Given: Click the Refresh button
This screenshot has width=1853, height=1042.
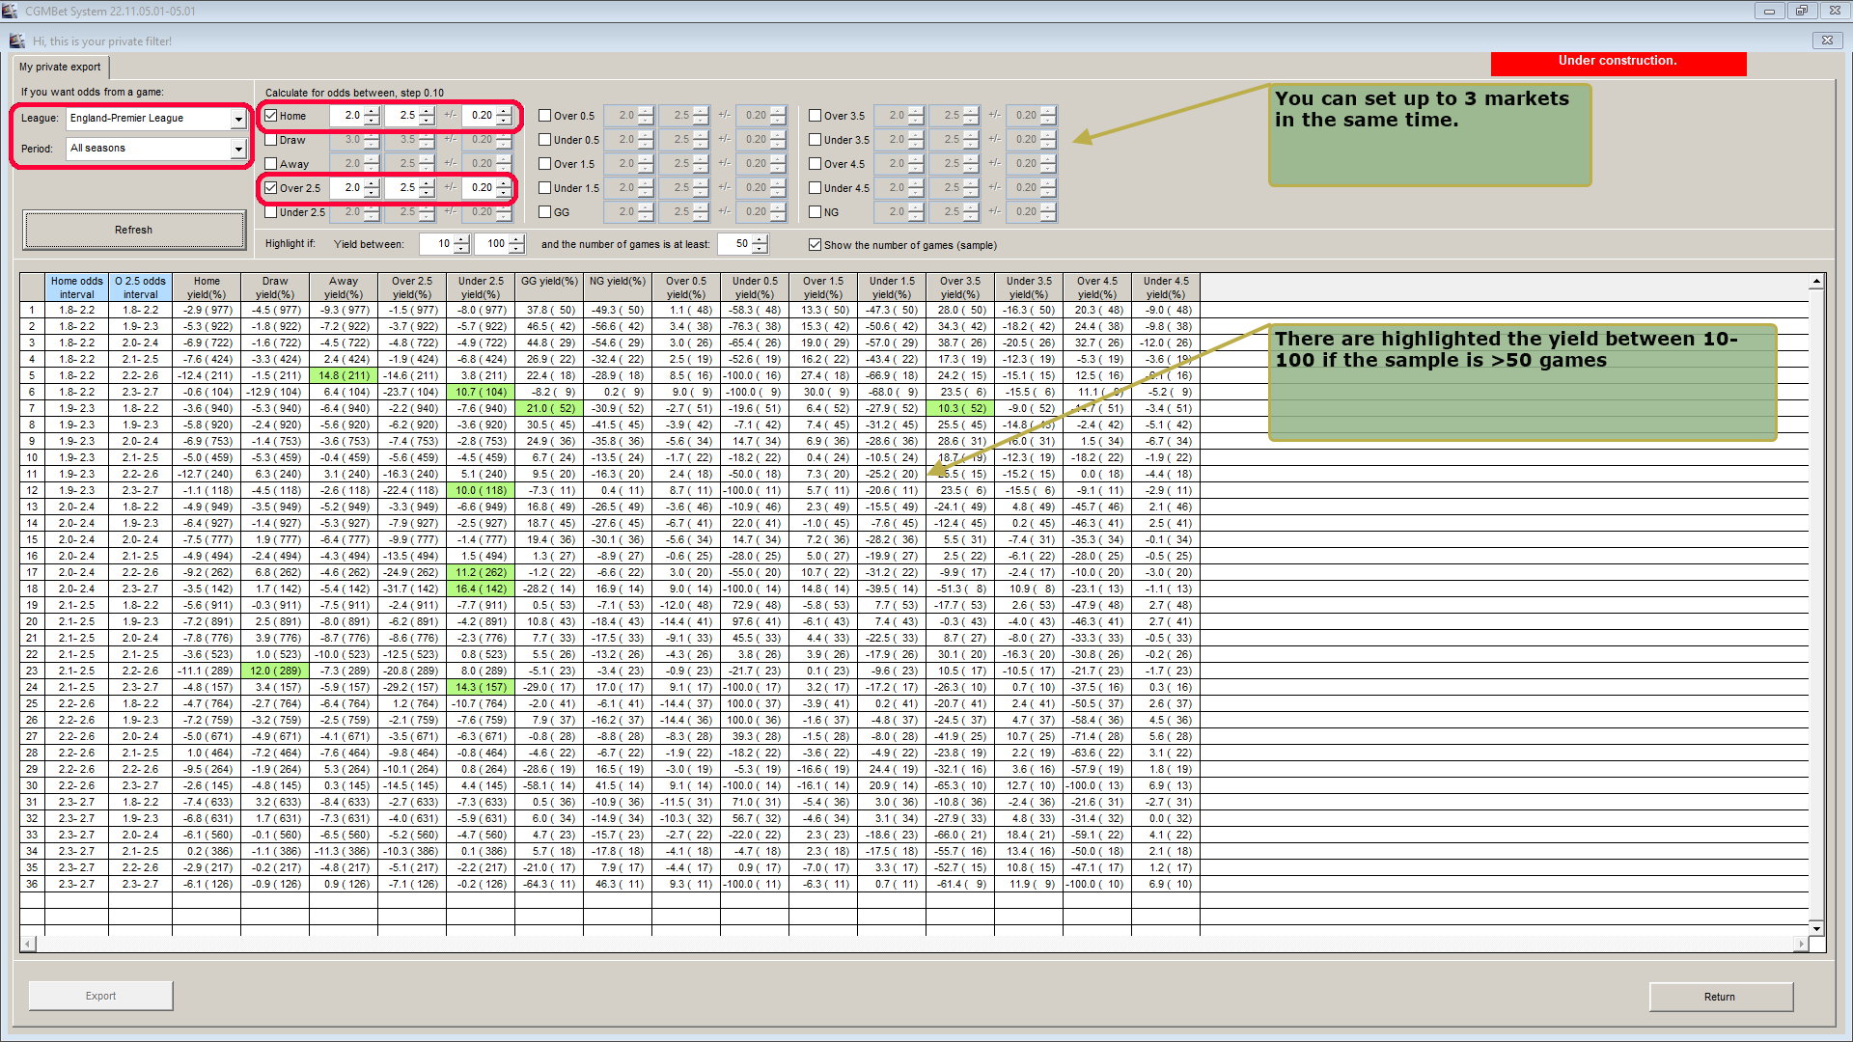Looking at the screenshot, I should pos(133,230).
